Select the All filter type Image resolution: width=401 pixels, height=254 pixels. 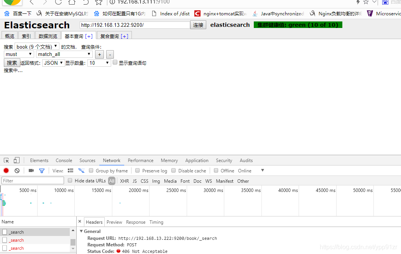tap(112, 181)
